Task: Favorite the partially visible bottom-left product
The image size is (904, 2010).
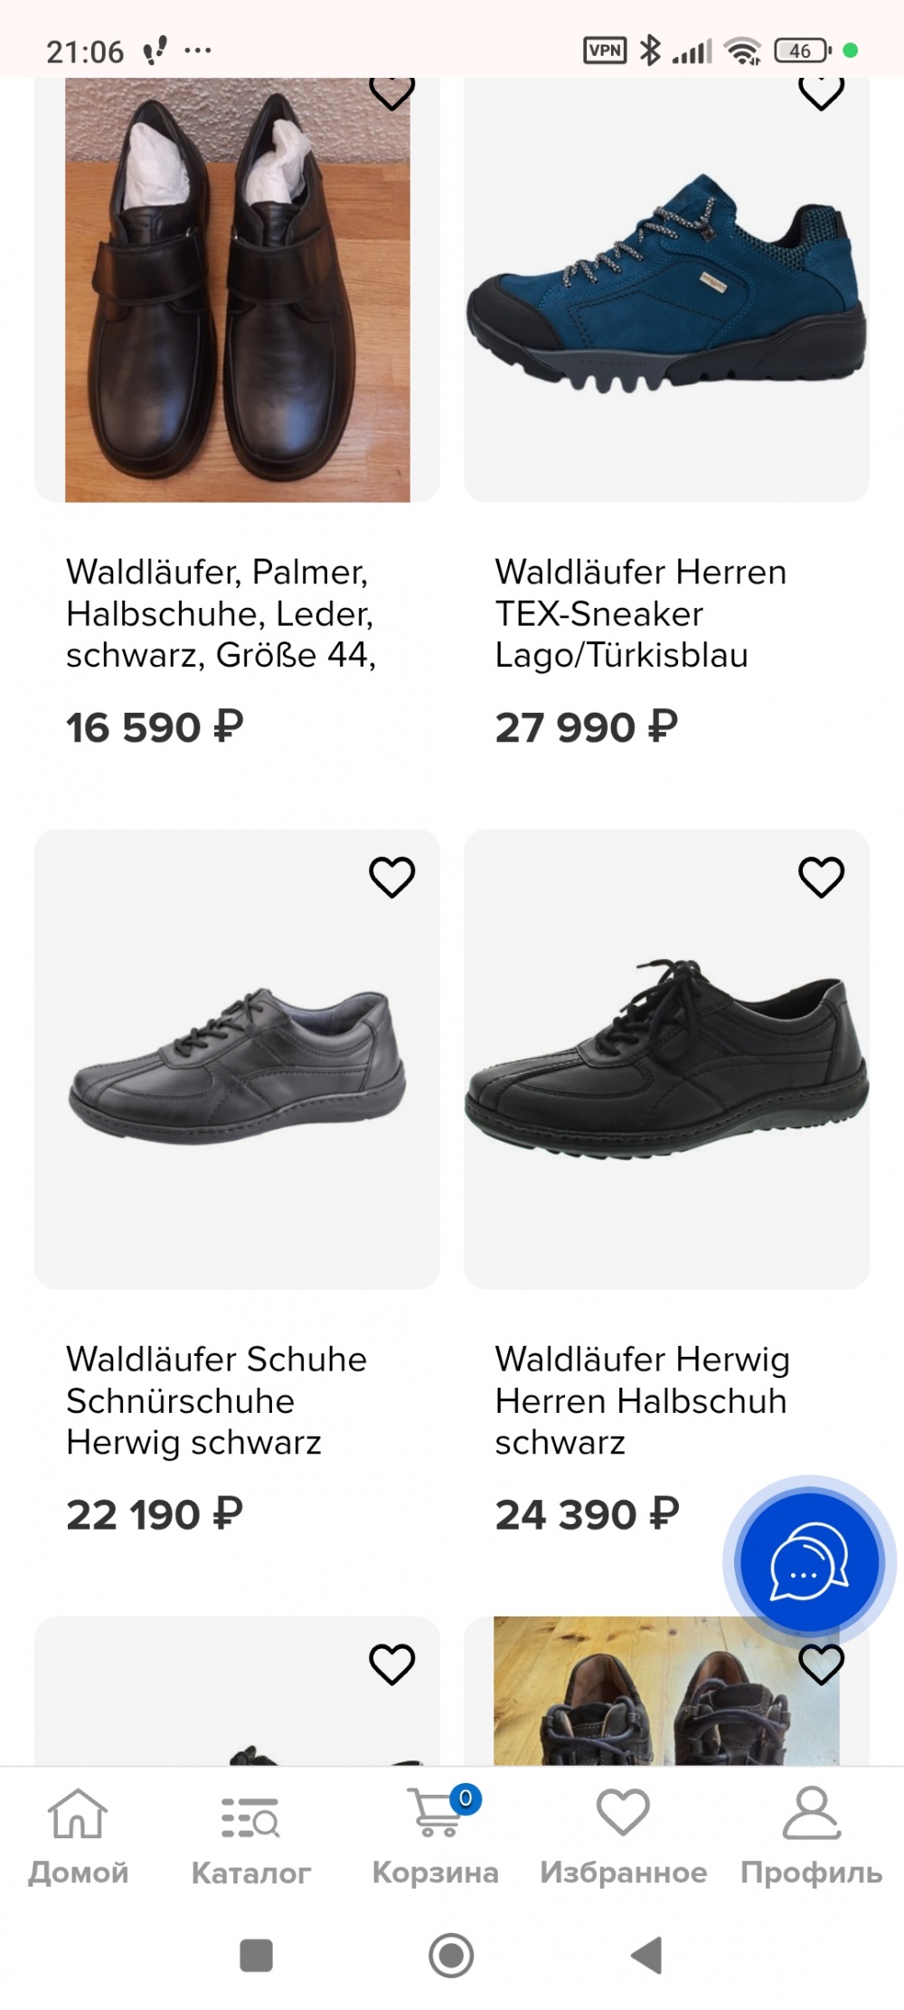Action: [x=391, y=1664]
